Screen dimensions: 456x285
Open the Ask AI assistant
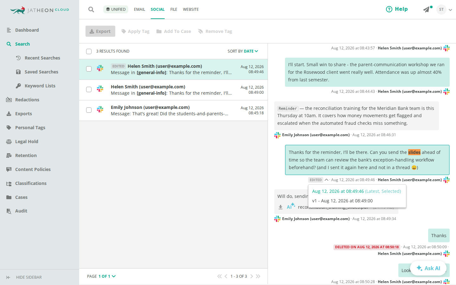pyautogui.click(x=428, y=268)
